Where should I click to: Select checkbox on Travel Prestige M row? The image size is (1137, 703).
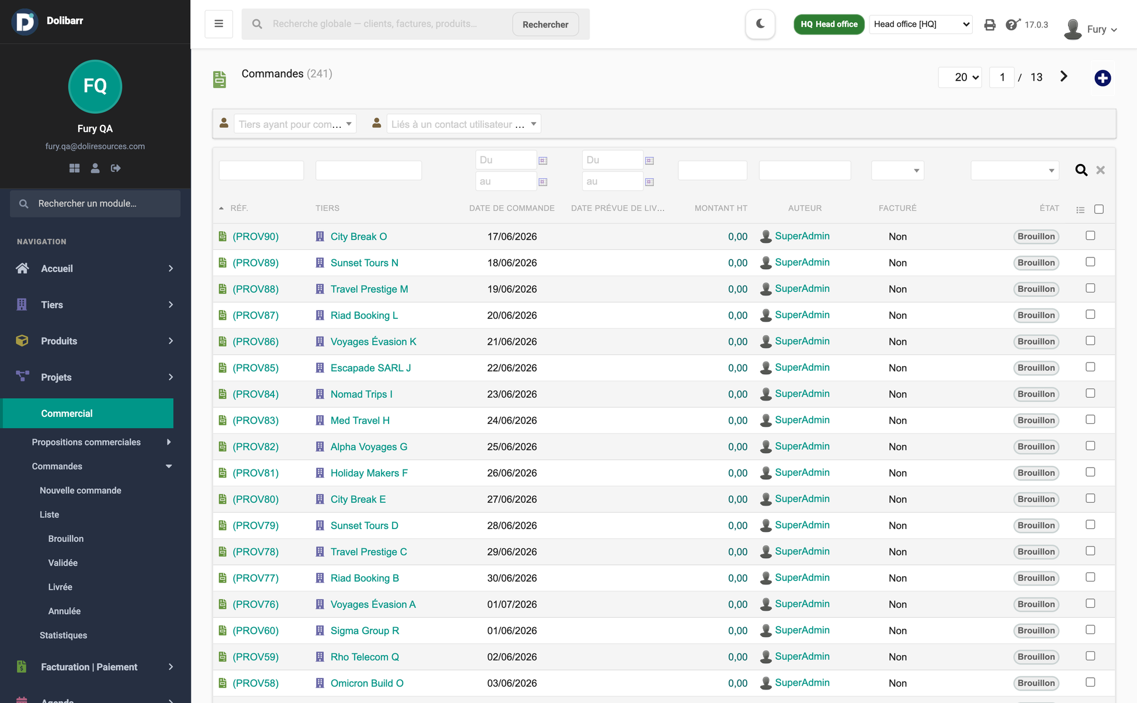1090,288
